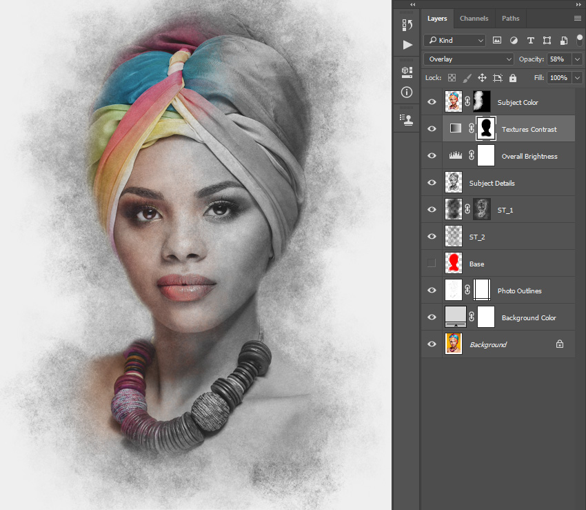
Task: Click the link icon on Subject Color layer
Action: pyautogui.click(x=467, y=101)
